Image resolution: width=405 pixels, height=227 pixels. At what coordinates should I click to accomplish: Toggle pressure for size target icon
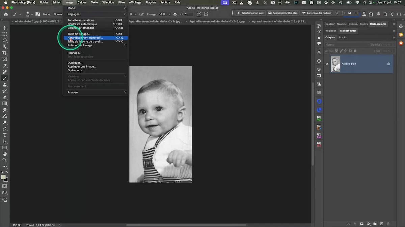point(199,14)
